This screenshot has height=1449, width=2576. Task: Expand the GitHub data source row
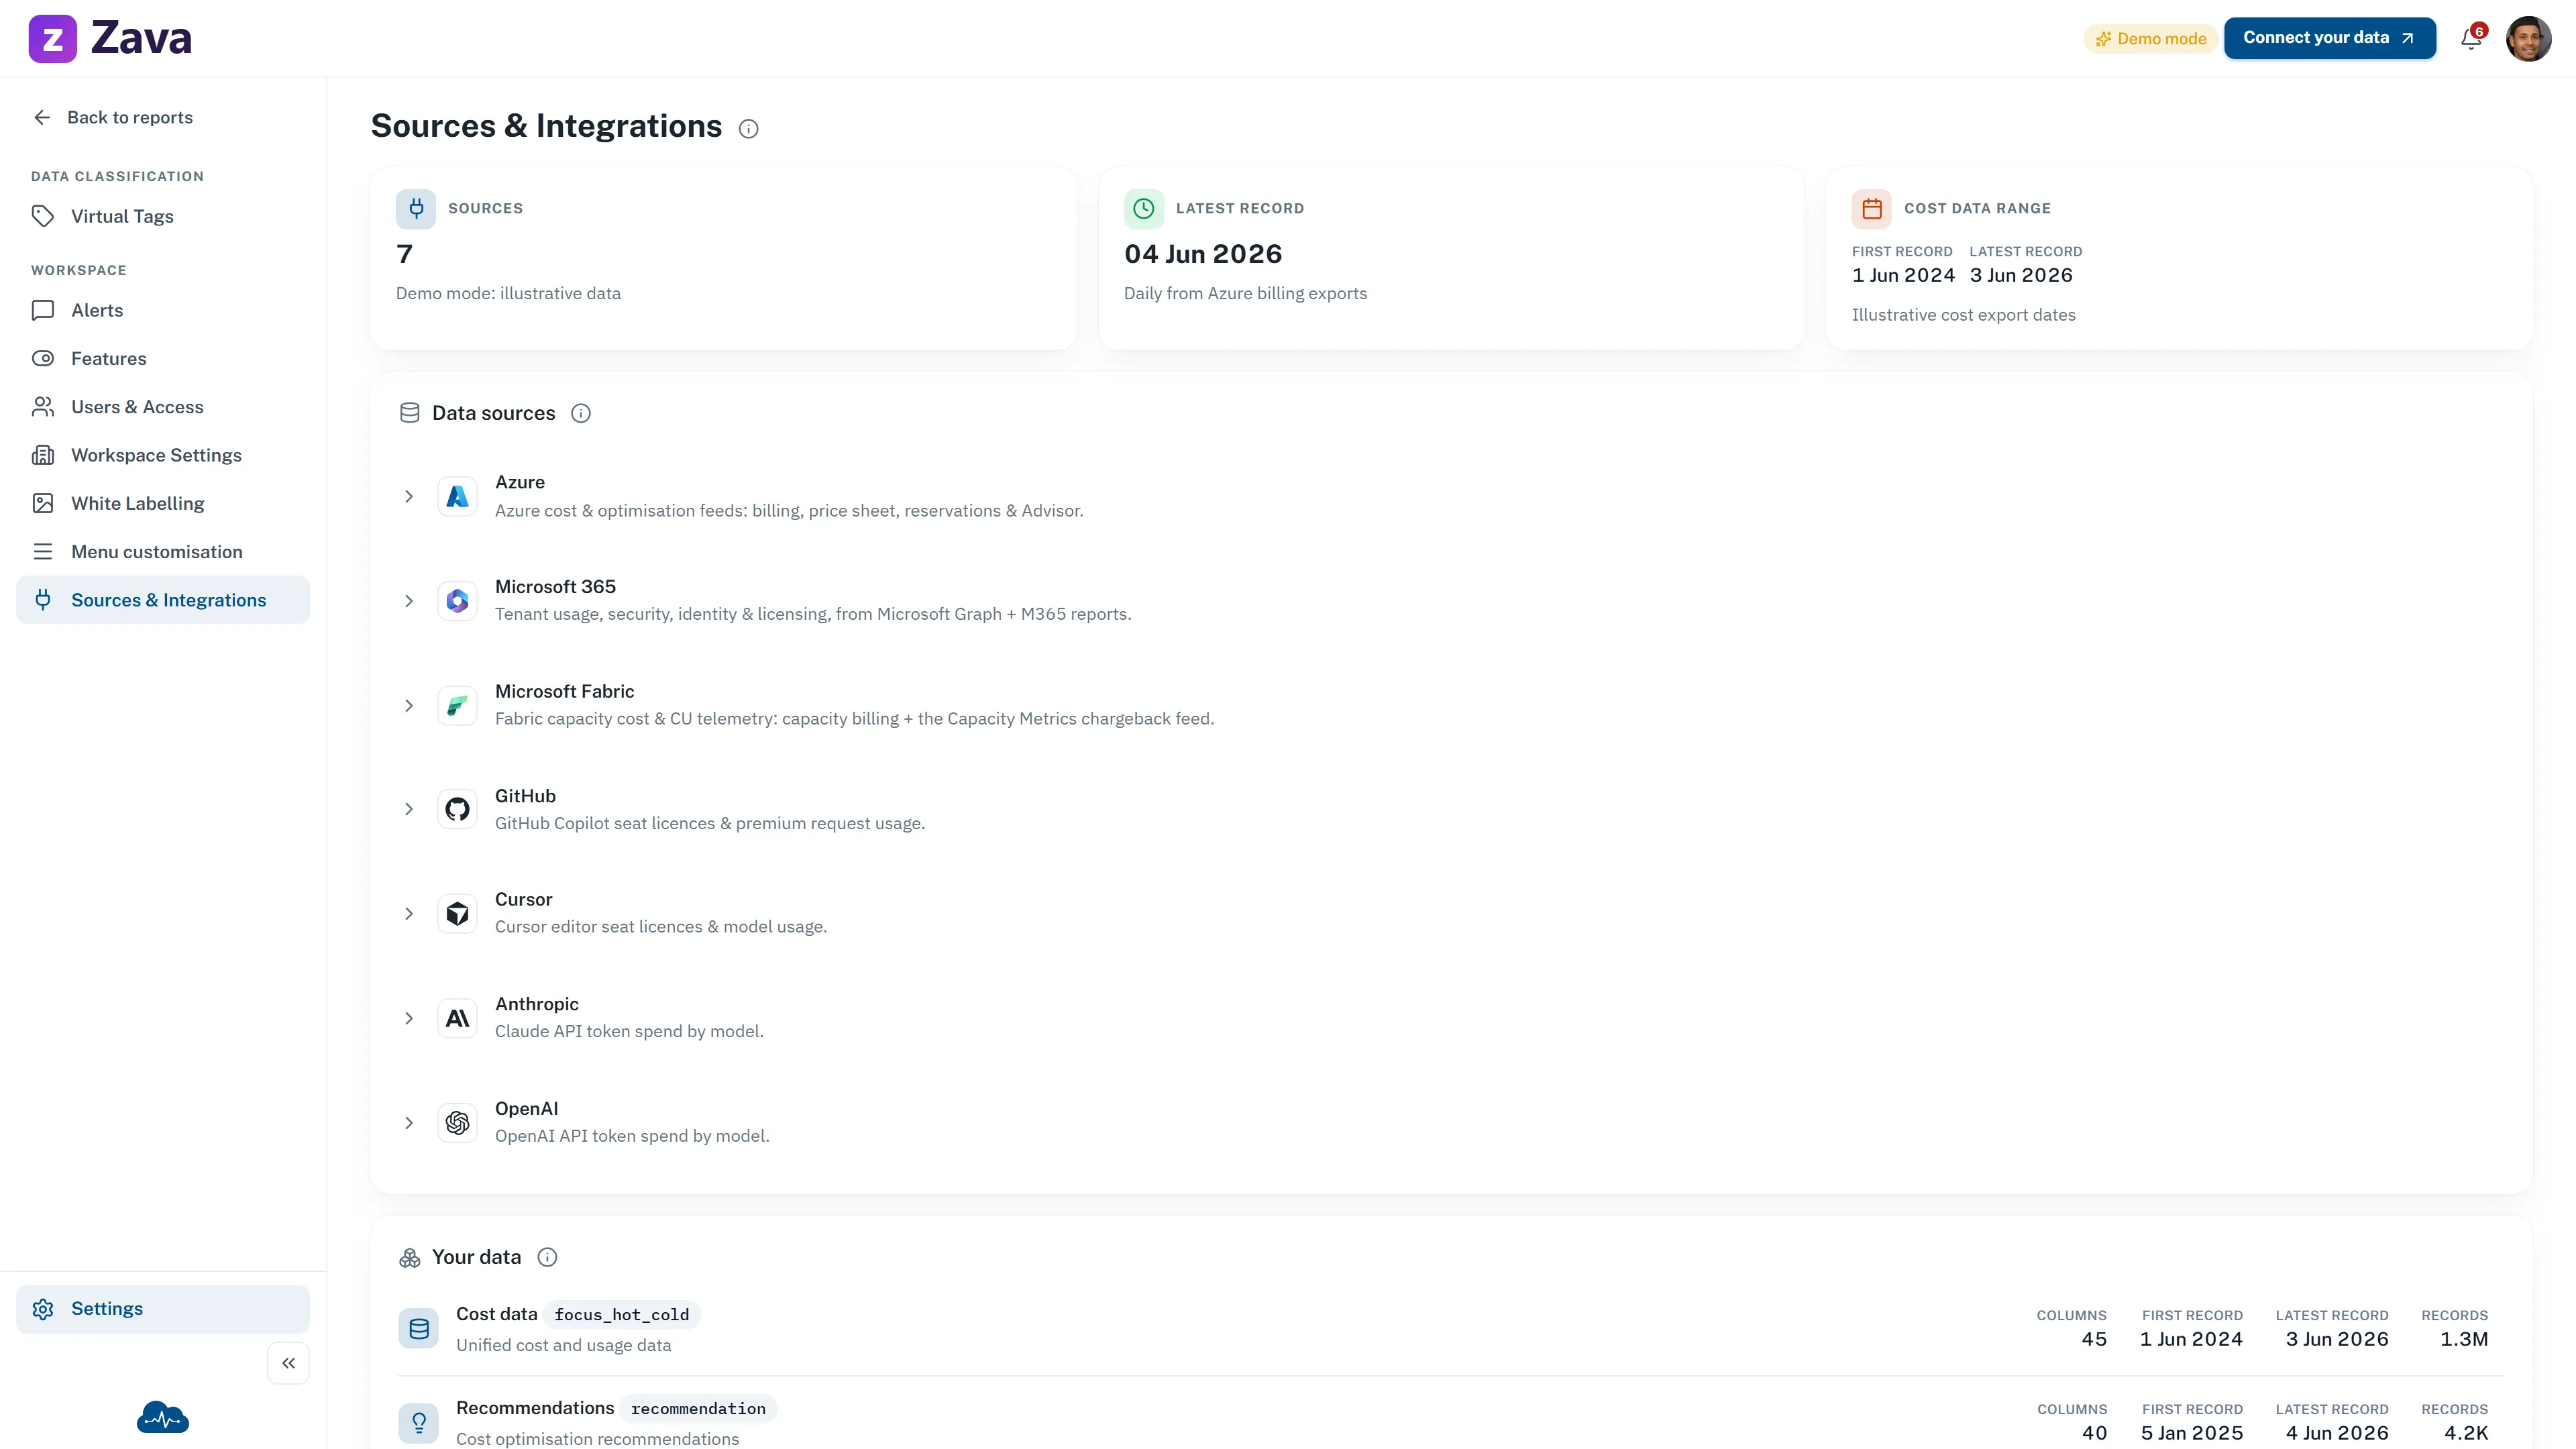click(x=409, y=809)
